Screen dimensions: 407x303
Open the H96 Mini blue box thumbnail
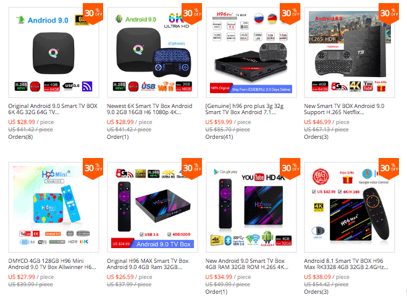coord(54,207)
